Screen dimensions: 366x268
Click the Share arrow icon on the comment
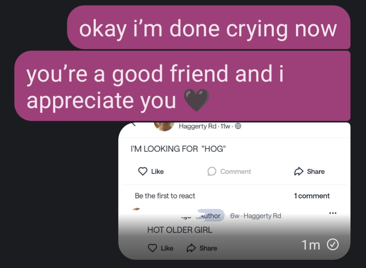pyautogui.click(x=191, y=248)
